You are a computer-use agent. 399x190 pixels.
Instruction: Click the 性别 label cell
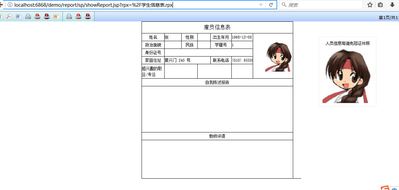[190, 37]
